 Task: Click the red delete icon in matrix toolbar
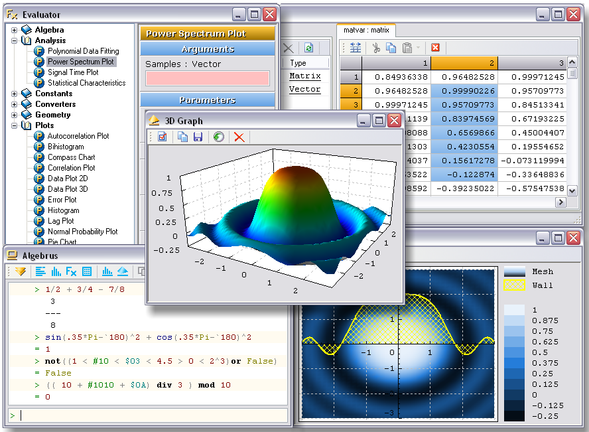pos(435,48)
